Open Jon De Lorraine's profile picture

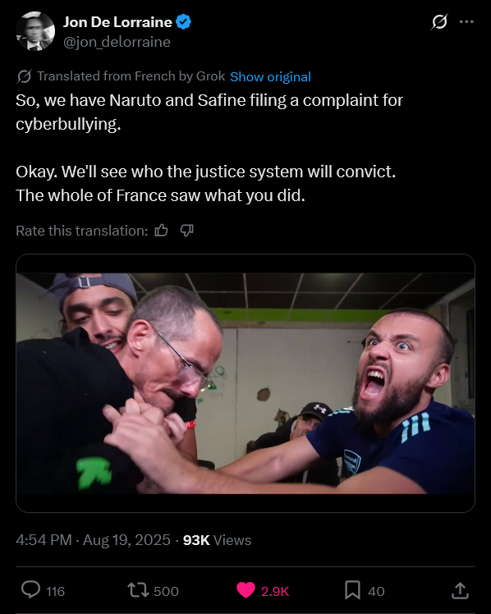(35, 31)
